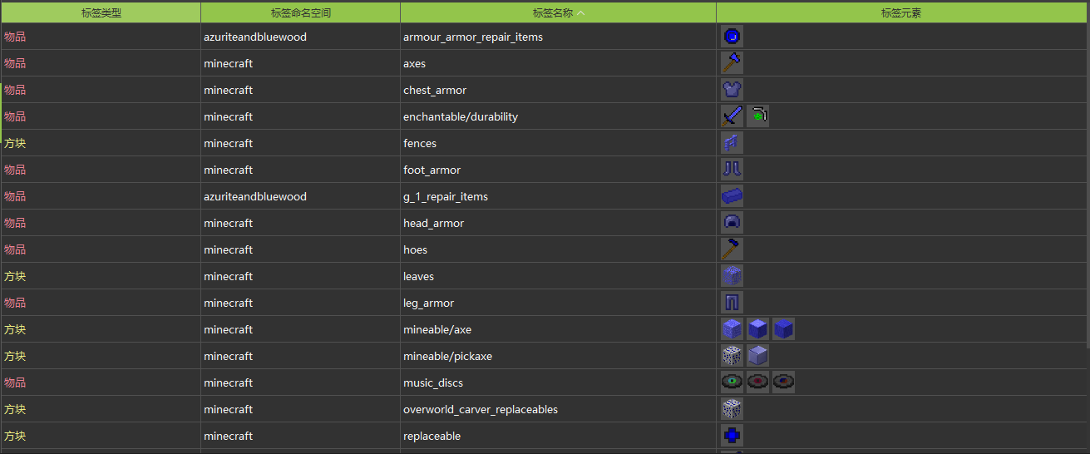1090x454 pixels.
Task: Select the fences tag name cell
Action: [x=558, y=143]
